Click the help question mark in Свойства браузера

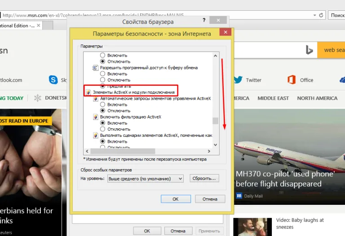[204, 20]
